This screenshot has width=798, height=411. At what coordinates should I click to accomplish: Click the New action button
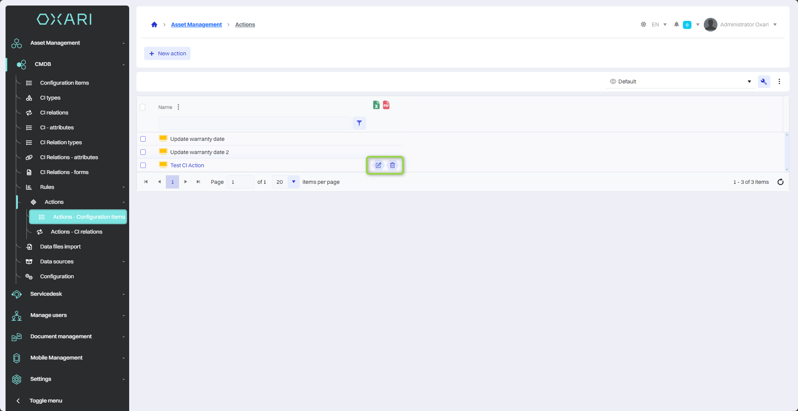click(168, 54)
